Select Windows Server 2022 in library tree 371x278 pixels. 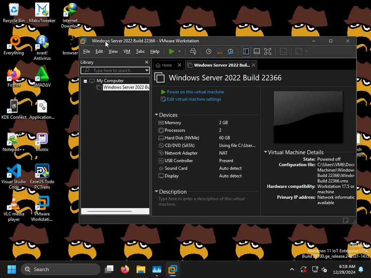pyautogui.click(x=126, y=87)
